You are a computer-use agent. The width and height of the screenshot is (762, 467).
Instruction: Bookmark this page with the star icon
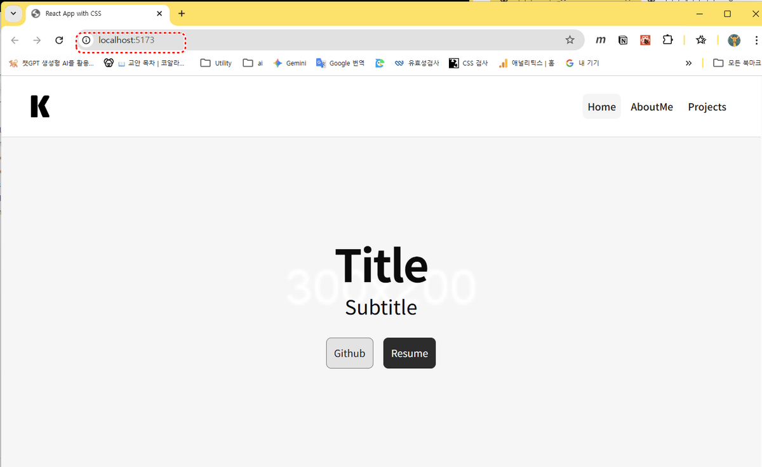(x=570, y=40)
